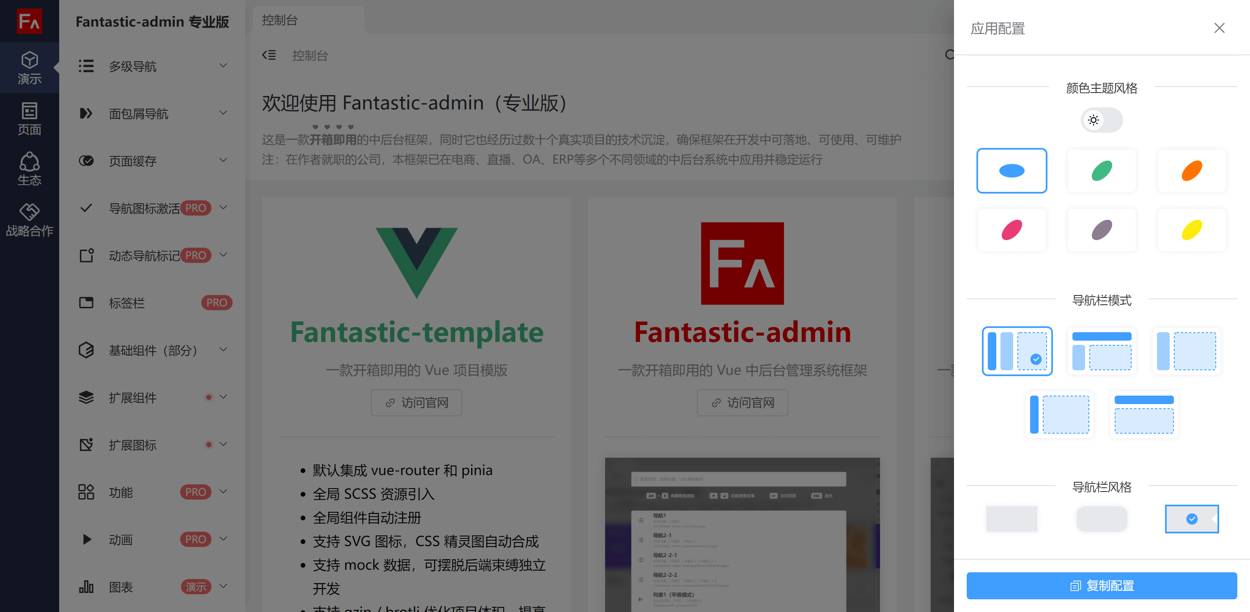Click the 功能 grid squares icon

pyautogui.click(x=86, y=492)
